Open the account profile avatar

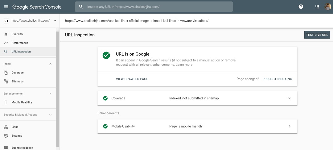coord(328,6)
